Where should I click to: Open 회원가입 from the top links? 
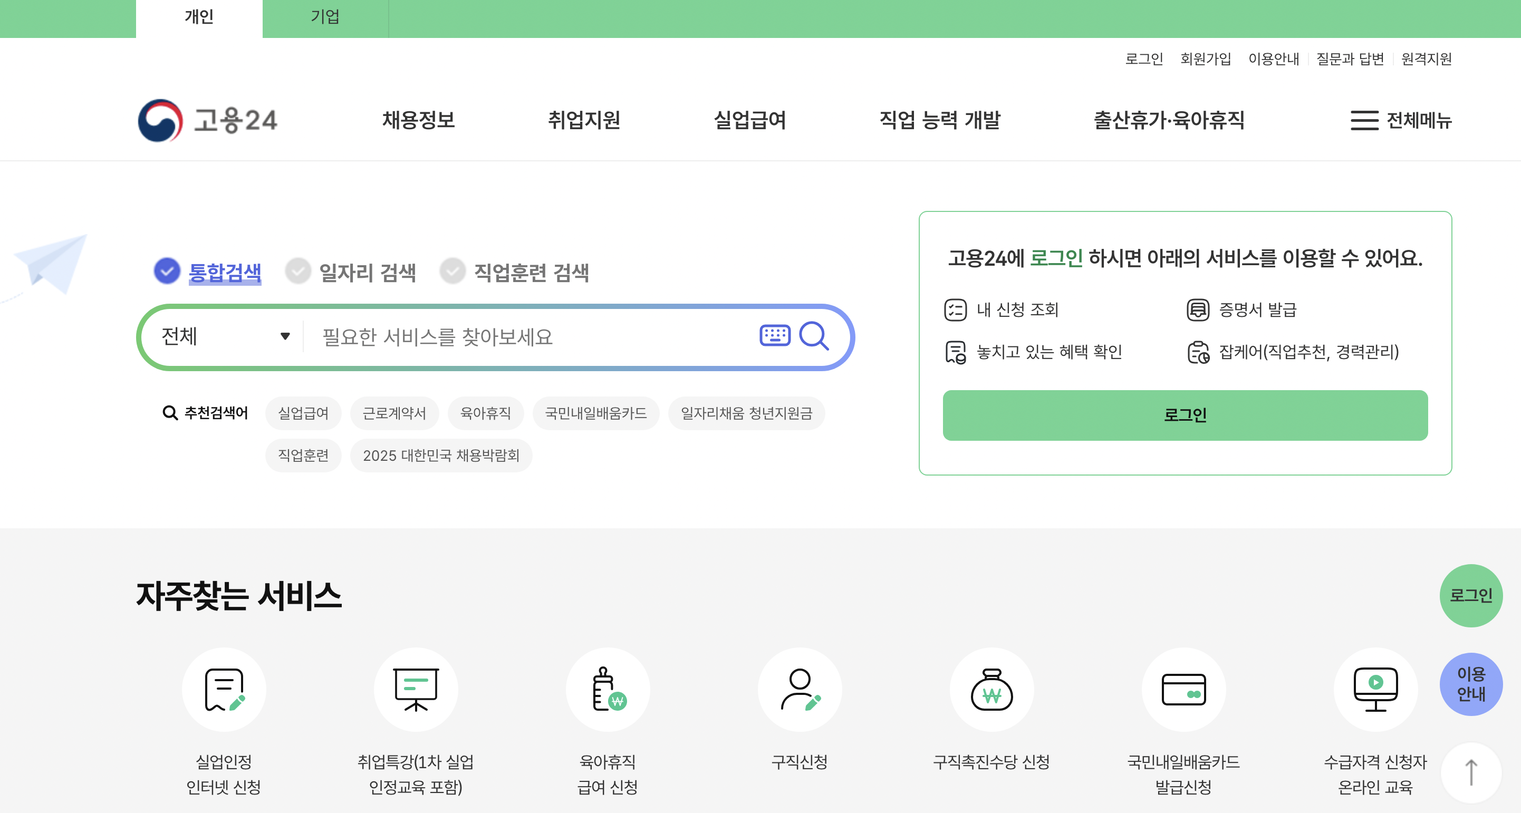(x=1205, y=59)
